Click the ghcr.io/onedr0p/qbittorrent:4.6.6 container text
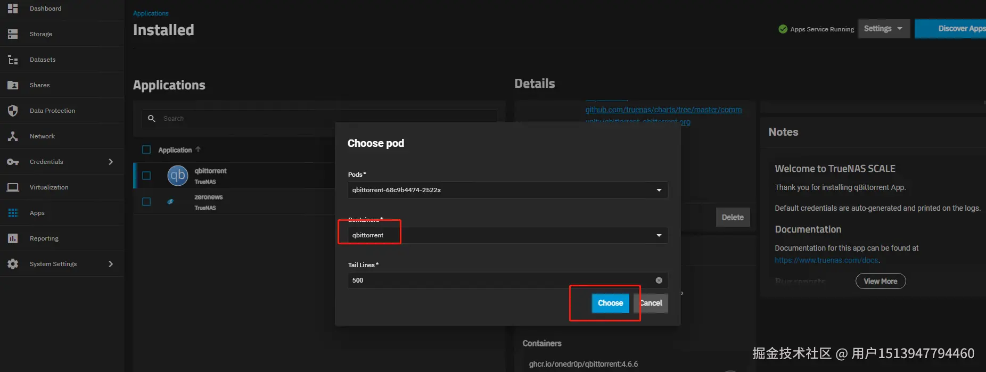The image size is (986, 372). tap(584, 364)
